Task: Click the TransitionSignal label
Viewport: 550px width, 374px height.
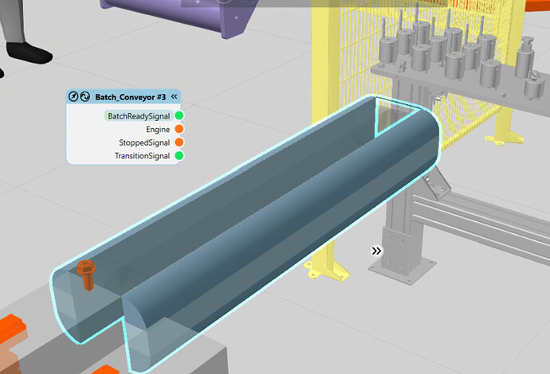Action: 142,156
